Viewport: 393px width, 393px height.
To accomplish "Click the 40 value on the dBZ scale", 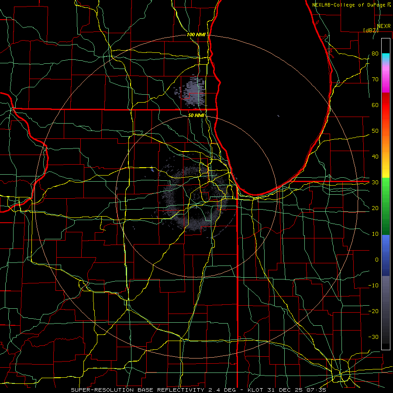I will tap(375, 157).
